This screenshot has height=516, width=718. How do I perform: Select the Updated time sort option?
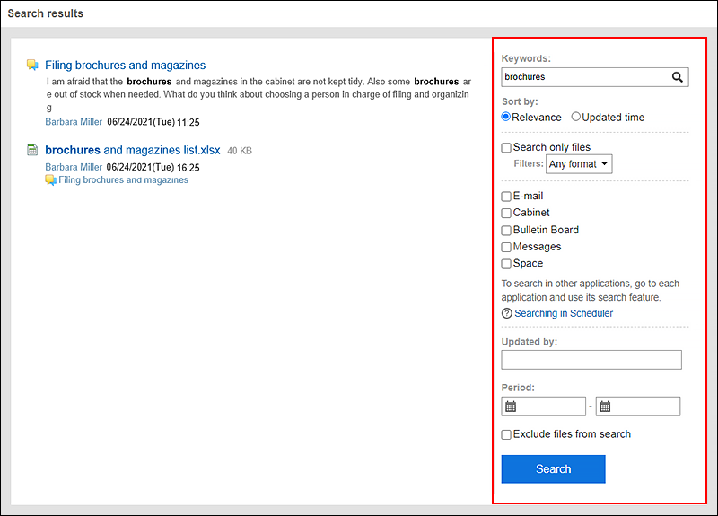coord(575,117)
